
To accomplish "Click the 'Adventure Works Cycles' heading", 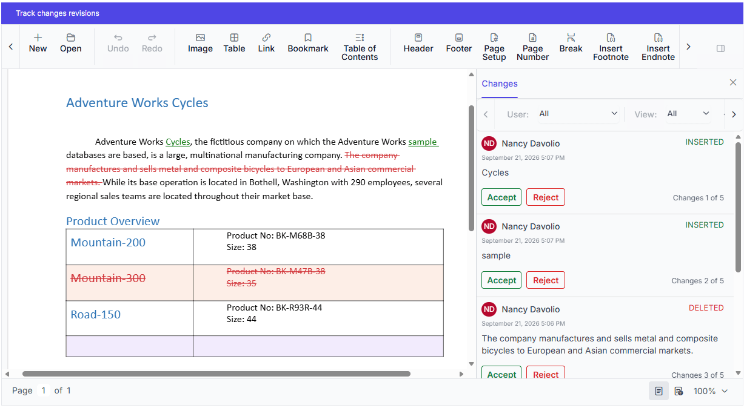I will [x=137, y=103].
